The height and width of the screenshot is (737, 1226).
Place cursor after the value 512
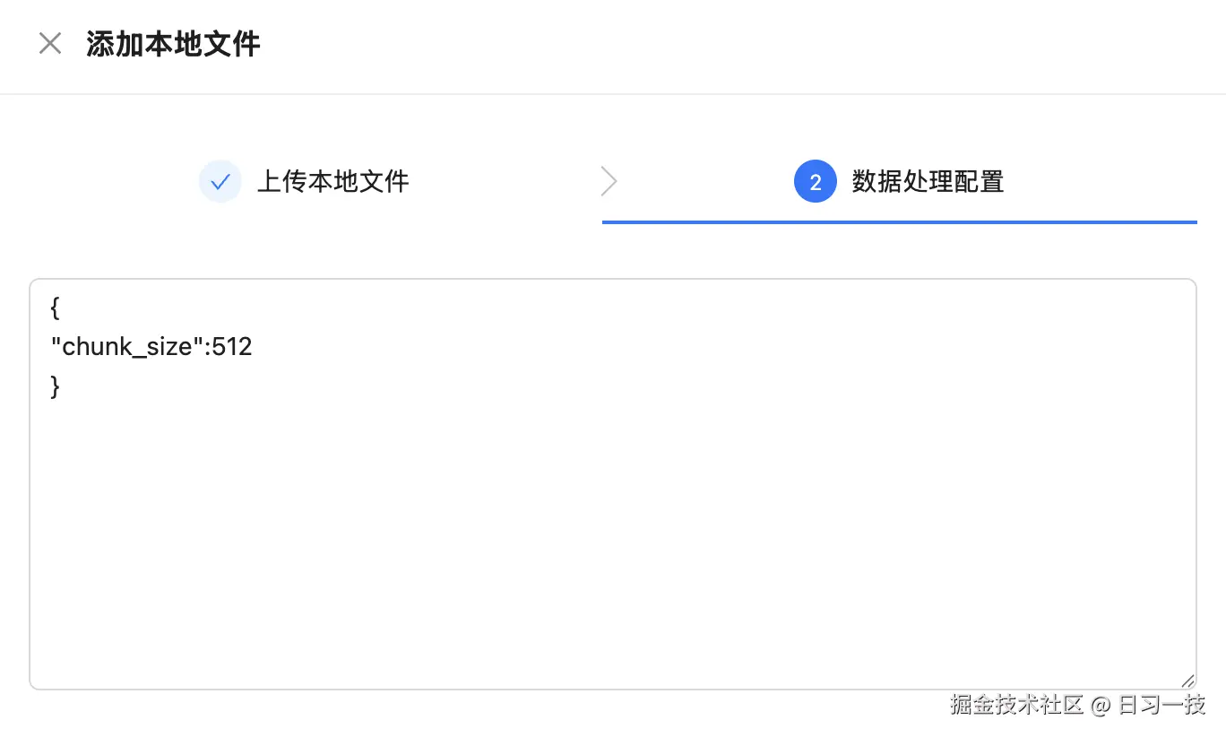click(253, 347)
